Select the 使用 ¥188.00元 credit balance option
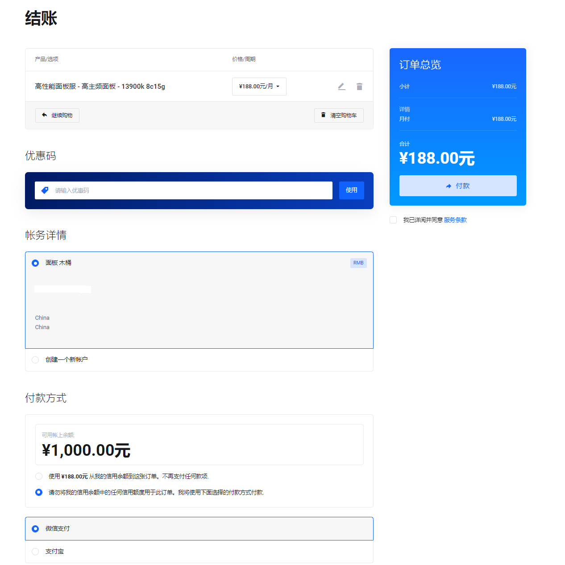Image resolution: width=565 pixels, height=565 pixels. click(39, 476)
